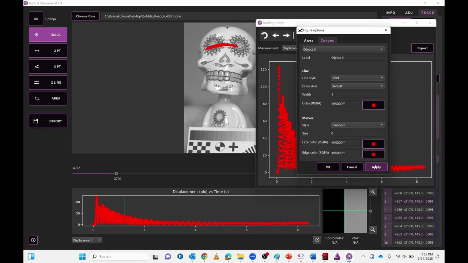Open Google Chrome from the taskbar
The width and height of the screenshot is (468, 263).
[204, 256]
